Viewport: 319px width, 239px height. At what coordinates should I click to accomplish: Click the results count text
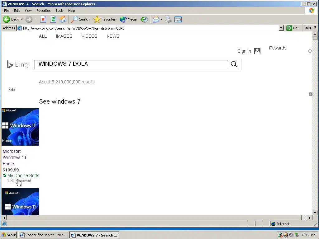click(x=67, y=82)
